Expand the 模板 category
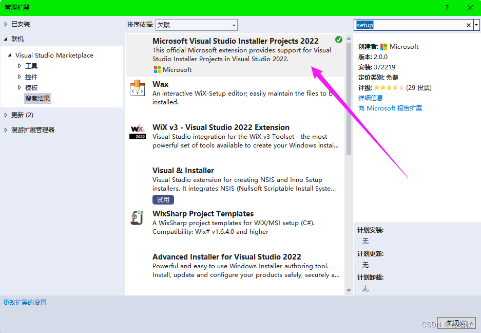Viewport: 481px width, 333px height. (20, 87)
